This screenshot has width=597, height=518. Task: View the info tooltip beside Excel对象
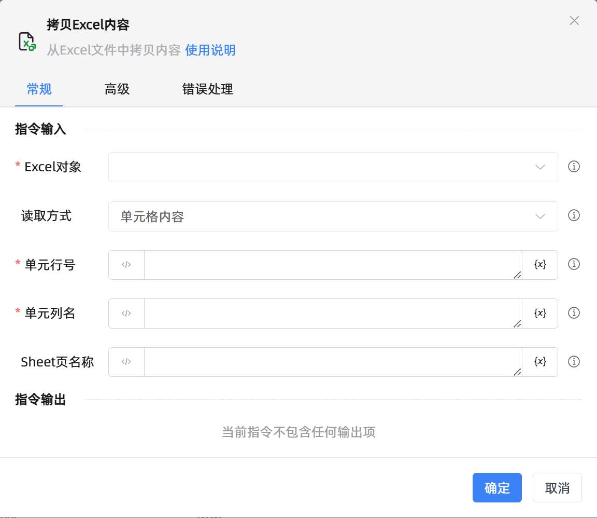[x=574, y=167]
